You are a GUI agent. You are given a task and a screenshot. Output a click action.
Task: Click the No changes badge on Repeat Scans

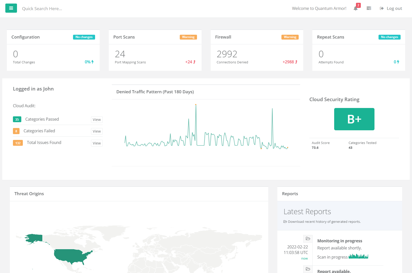pyautogui.click(x=389, y=37)
